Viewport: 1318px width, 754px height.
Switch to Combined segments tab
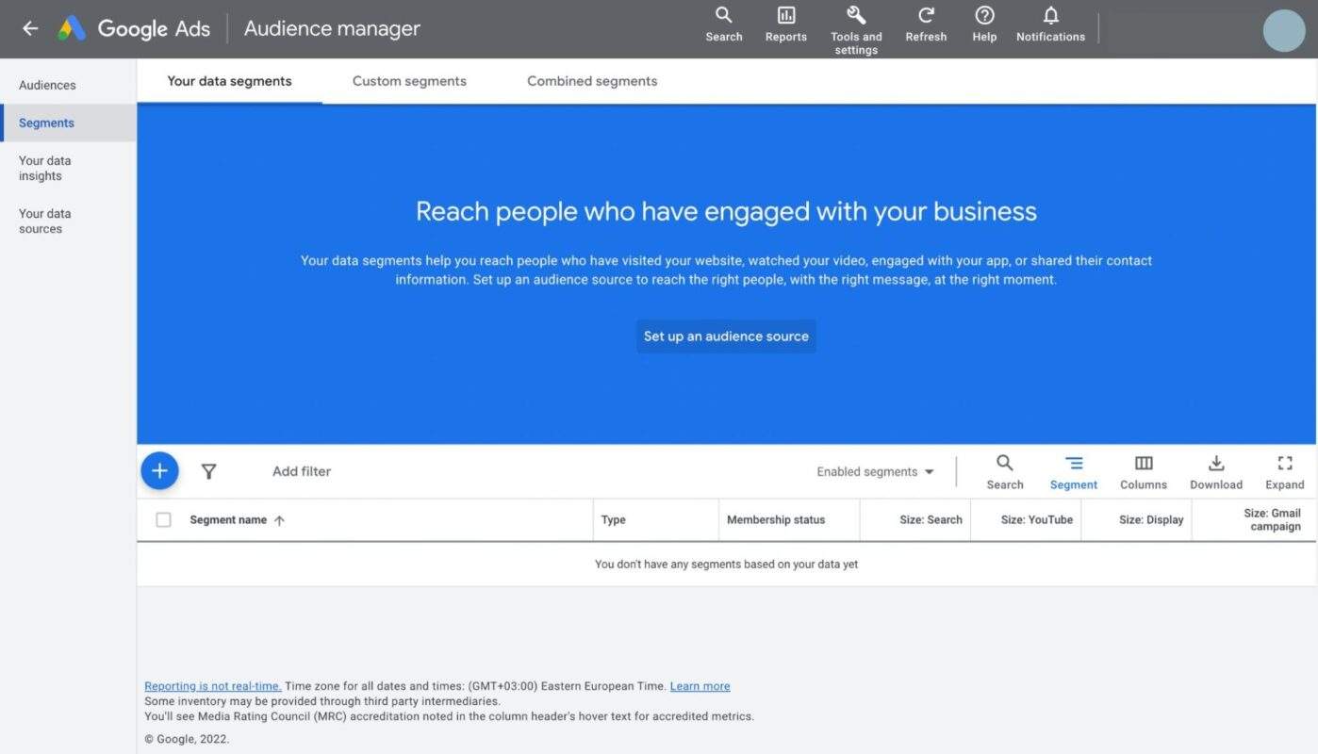(x=592, y=81)
